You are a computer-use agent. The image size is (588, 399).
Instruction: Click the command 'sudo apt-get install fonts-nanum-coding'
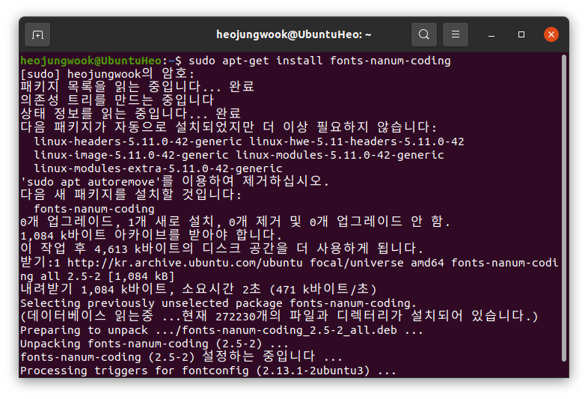(x=319, y=61)
